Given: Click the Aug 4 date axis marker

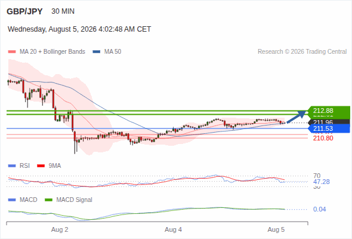Looking at the screenshot, I should pyautogui.click(x=173, y=229).
